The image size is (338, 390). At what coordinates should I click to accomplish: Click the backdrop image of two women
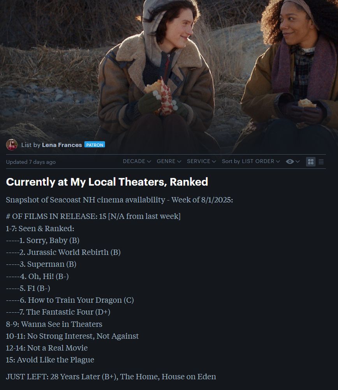tap(169, 70)
